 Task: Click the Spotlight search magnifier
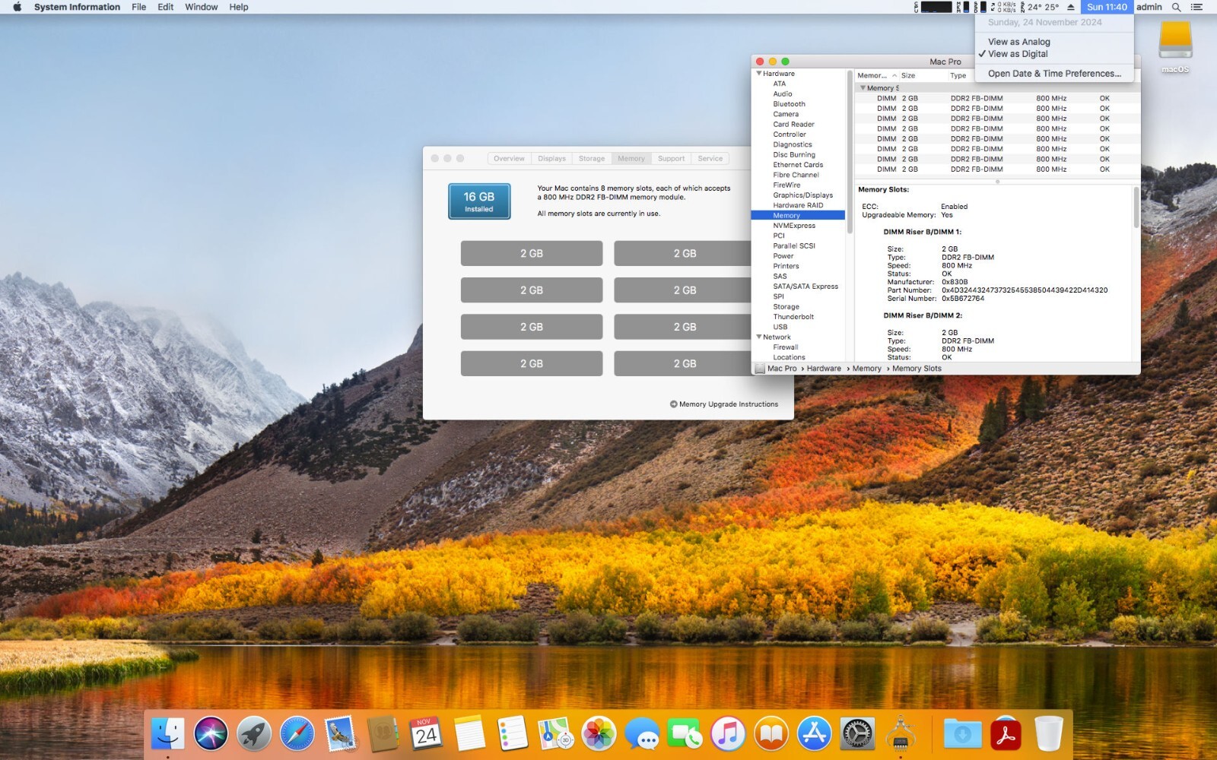tap(1176, 7)
